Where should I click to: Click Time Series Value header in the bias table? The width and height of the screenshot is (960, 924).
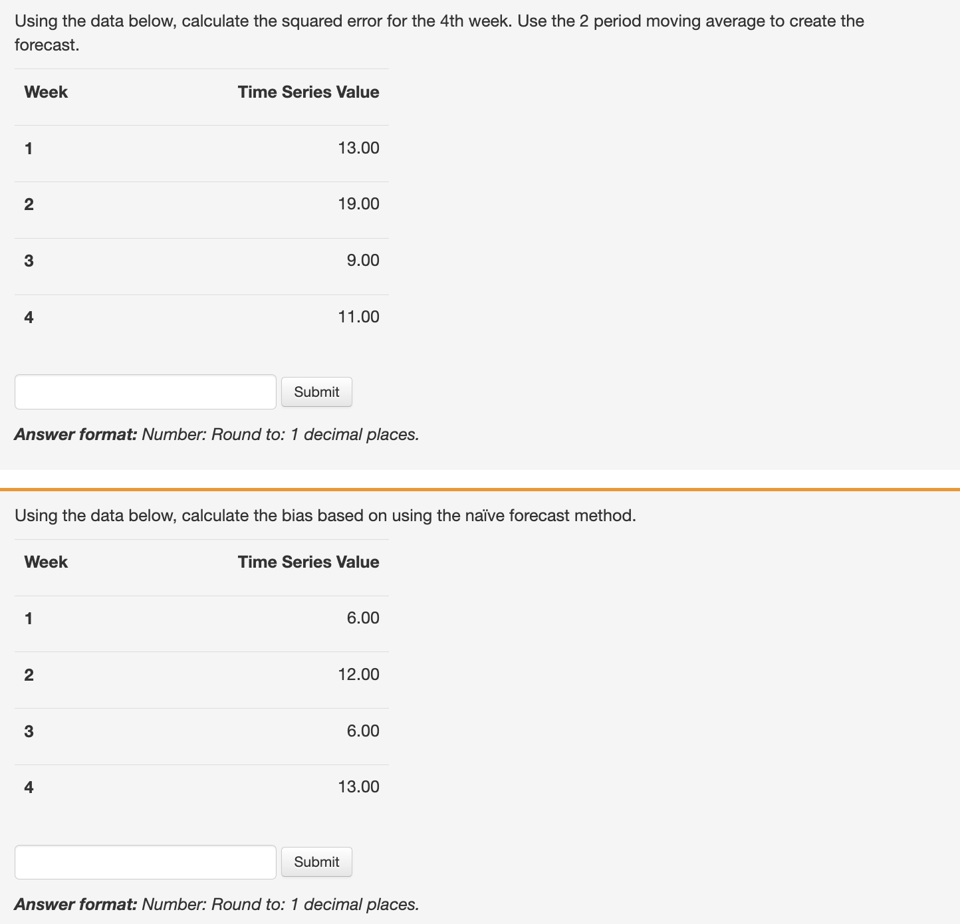[x=308, y=562]
